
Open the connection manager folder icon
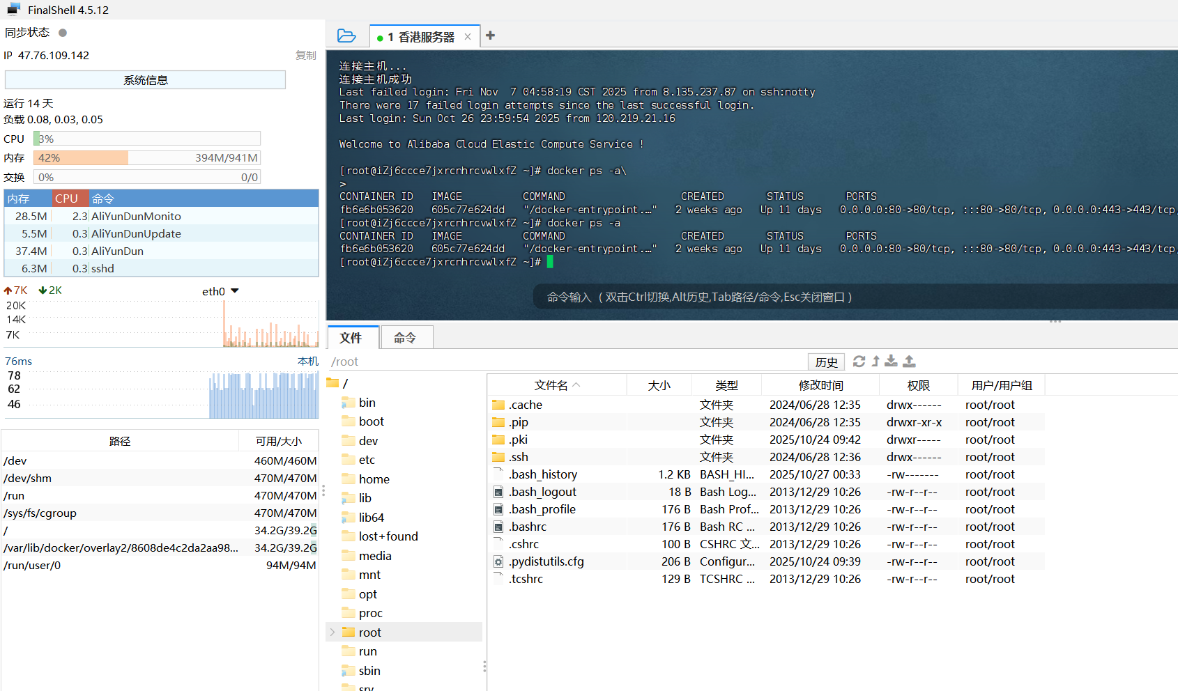coord(346,36)
